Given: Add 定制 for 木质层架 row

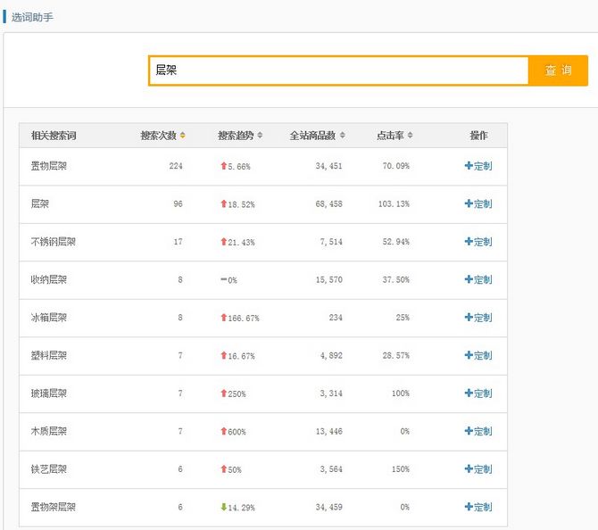Looking at the screenshot, I should (478, 431).
